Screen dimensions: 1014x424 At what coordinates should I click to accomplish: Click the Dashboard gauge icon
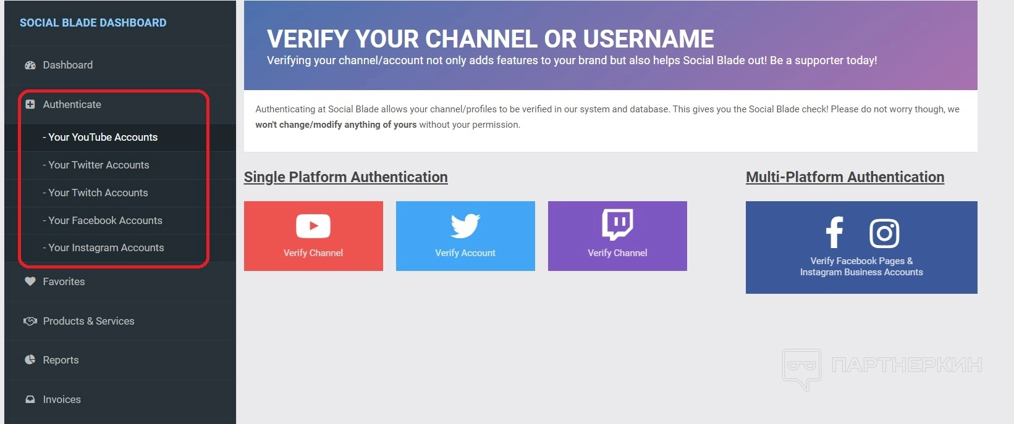(30, 65)
